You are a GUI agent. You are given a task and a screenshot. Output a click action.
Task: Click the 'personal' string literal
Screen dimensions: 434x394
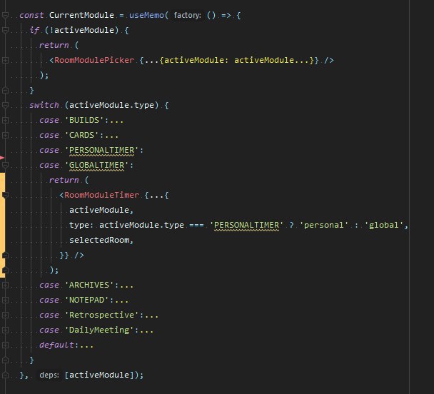[x=324, y=225]
